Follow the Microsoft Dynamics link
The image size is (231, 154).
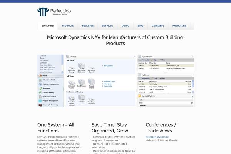[x=157, y=137]
